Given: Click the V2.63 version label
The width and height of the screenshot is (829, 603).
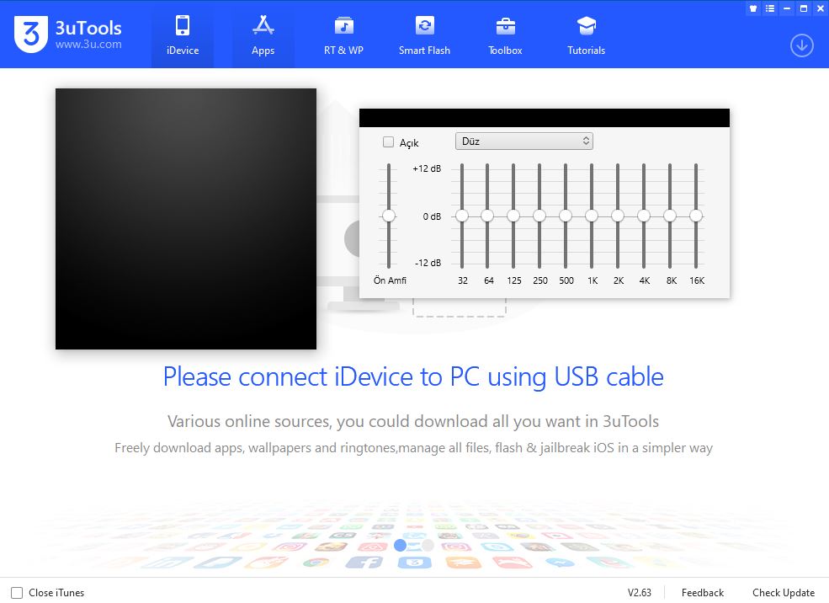Looking at the screenshot, I should point(639,592).
